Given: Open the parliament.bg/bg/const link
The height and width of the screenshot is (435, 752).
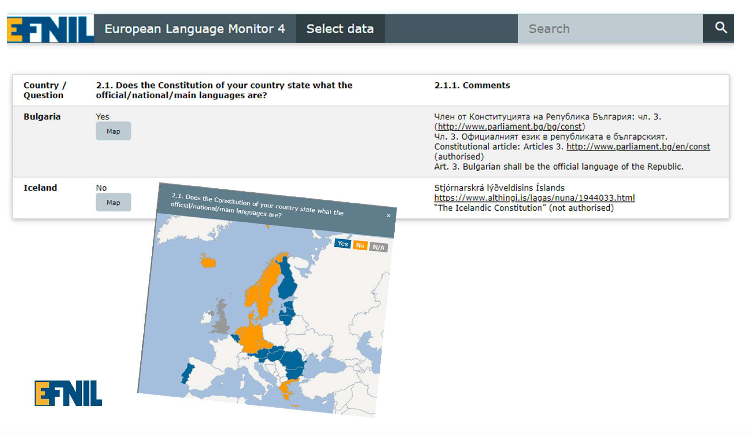Looking at the screenshot, I should [510, 126].
